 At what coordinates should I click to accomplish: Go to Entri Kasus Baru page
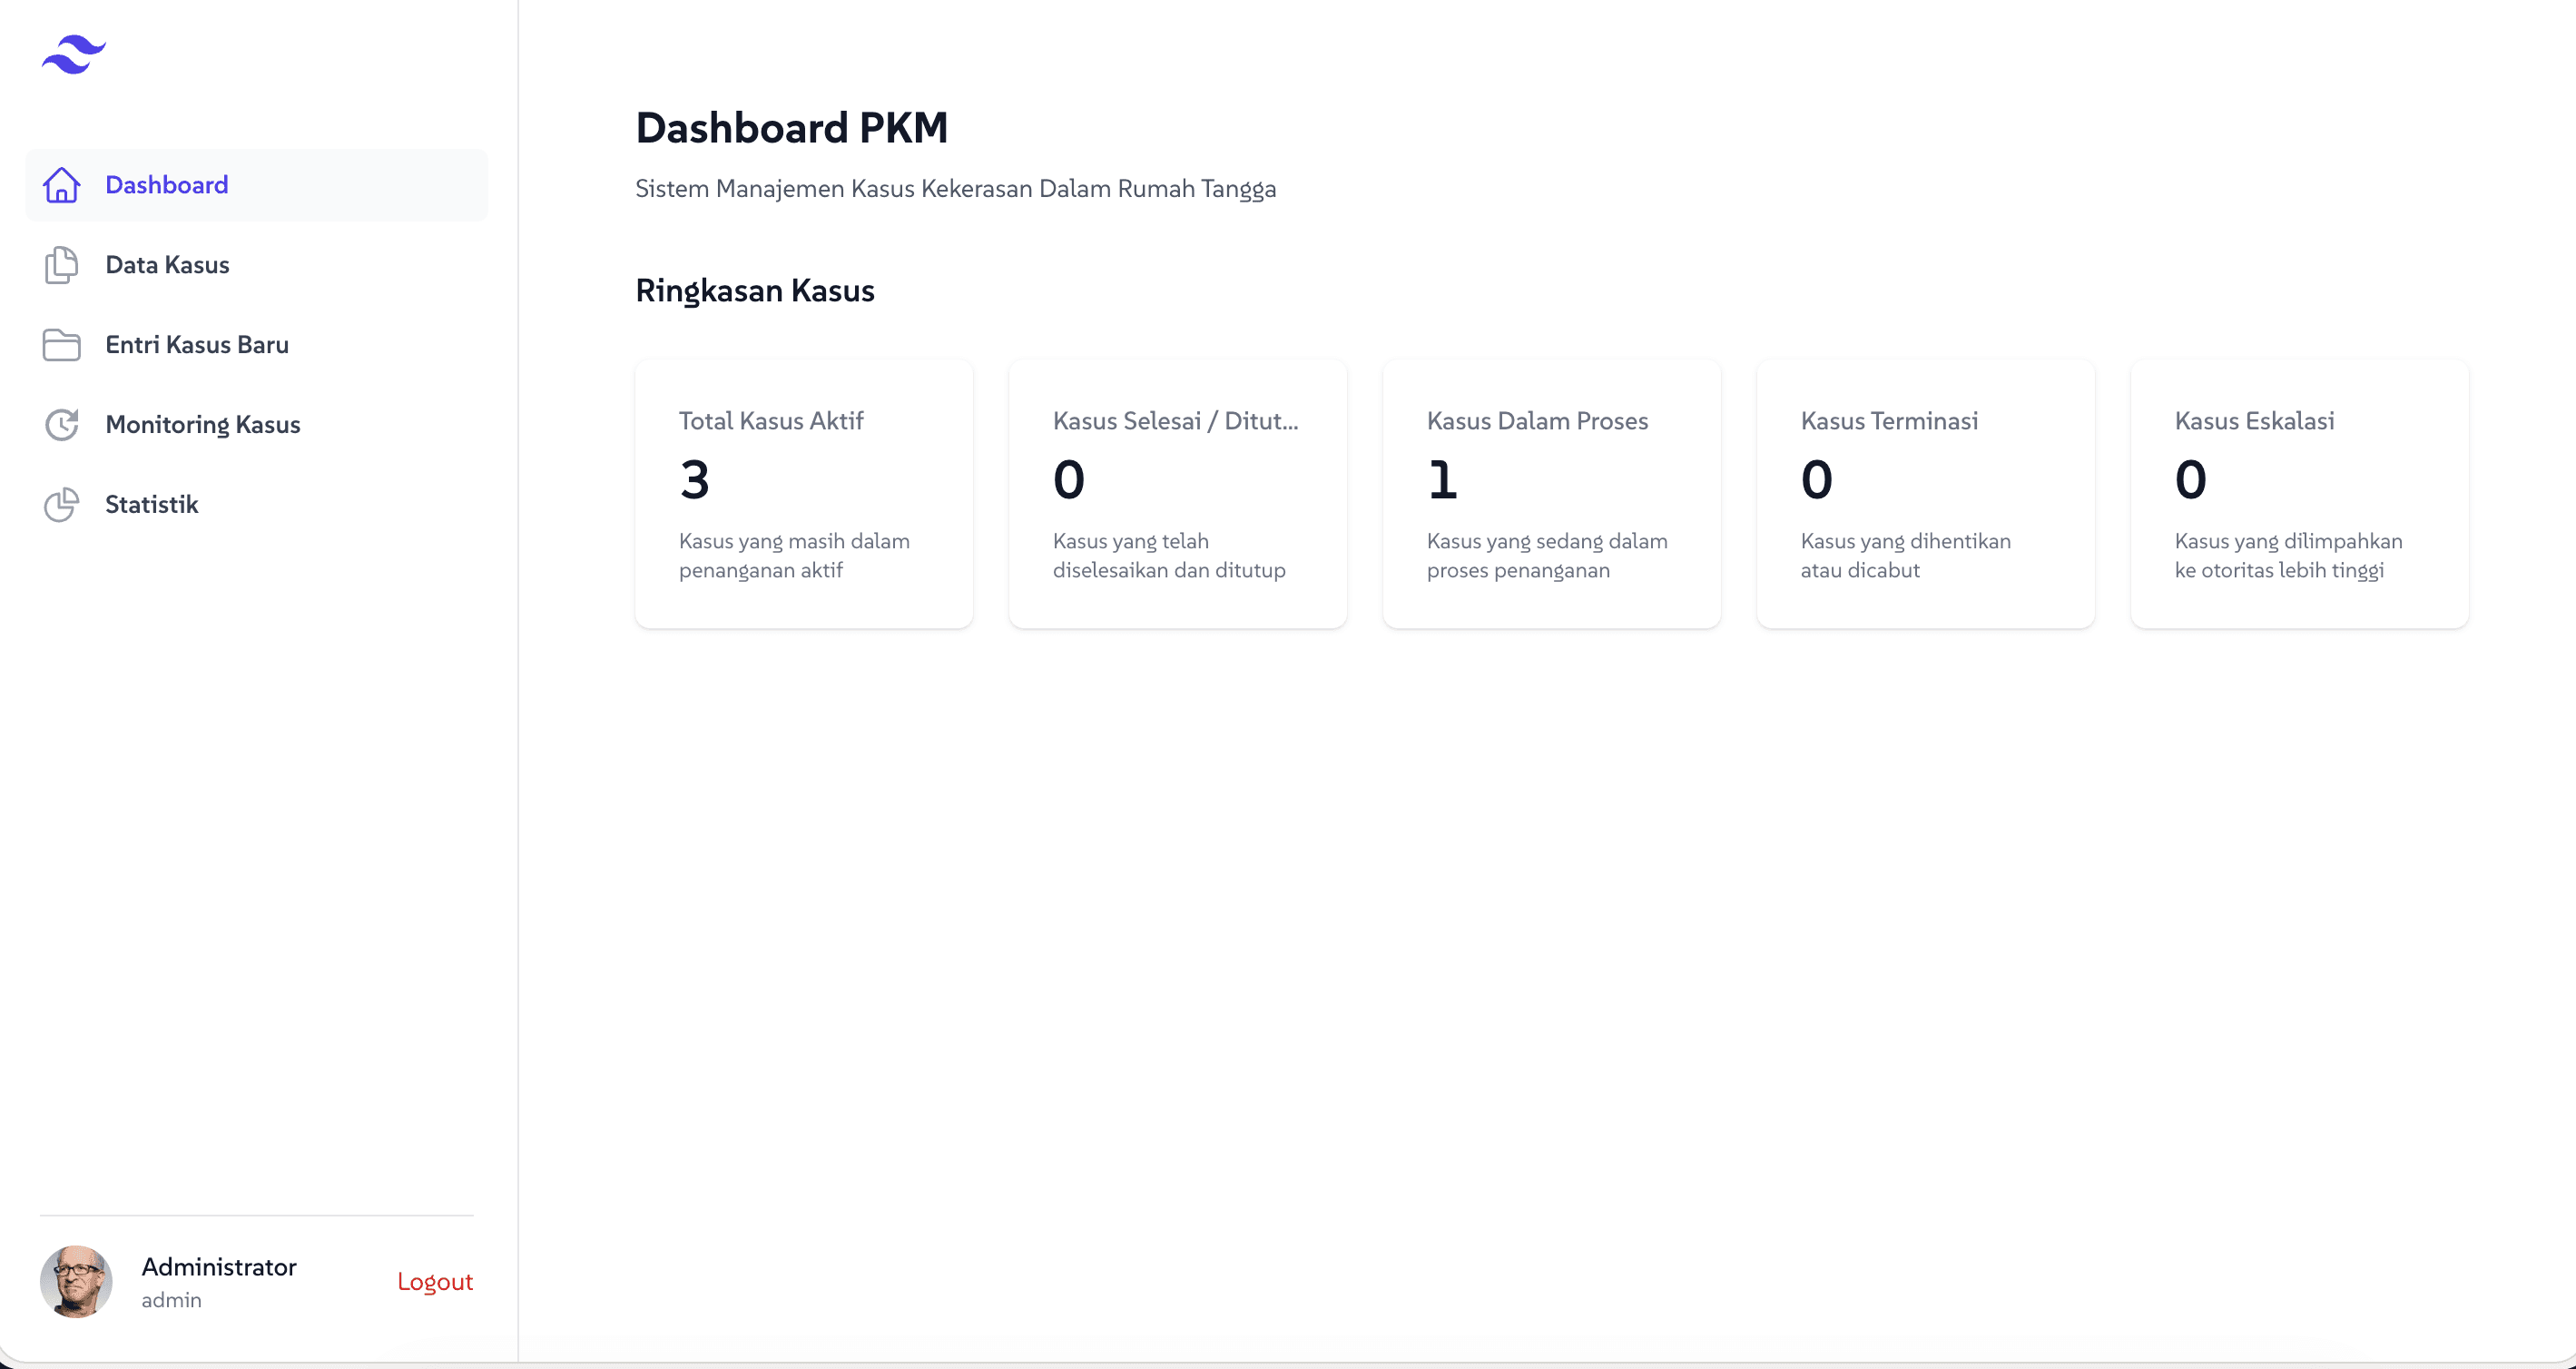pyautogui.click(x=257, y=345)
